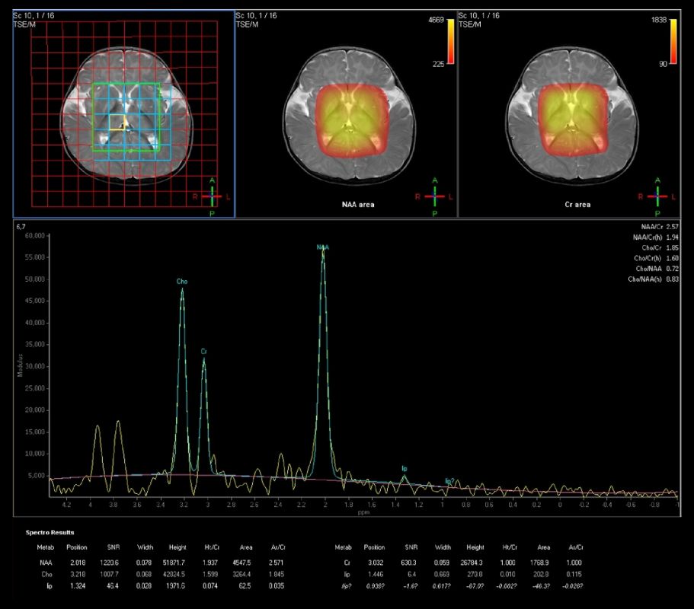Click Cho position value 3.218

78,574
